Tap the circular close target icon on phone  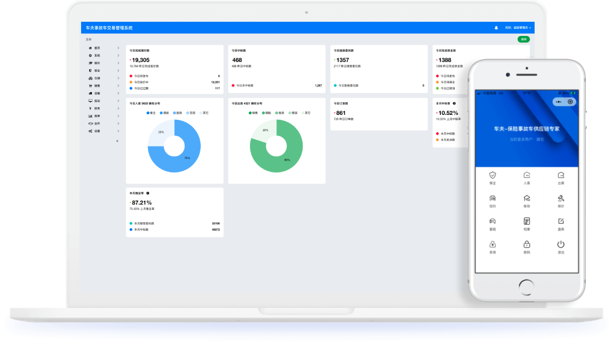(571, 102)
